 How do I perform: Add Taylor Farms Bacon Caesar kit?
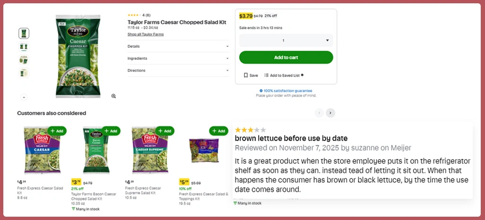pyautogui.click(x=111, y=131)
